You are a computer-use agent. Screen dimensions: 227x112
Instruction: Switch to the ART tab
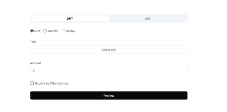[x=148, y=19]
